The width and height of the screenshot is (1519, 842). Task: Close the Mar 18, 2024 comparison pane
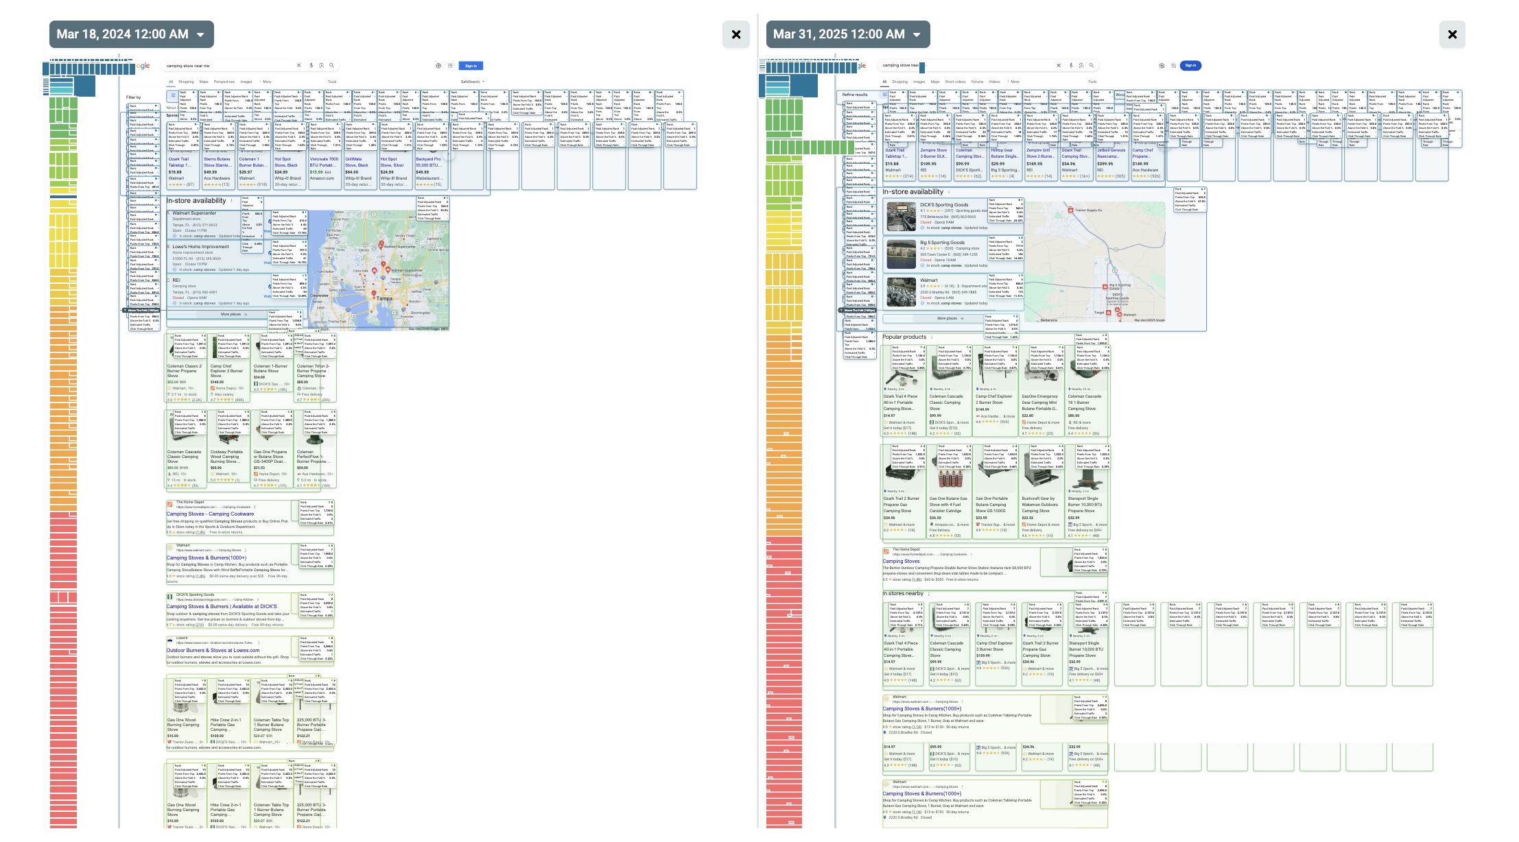tap(736, 34)
